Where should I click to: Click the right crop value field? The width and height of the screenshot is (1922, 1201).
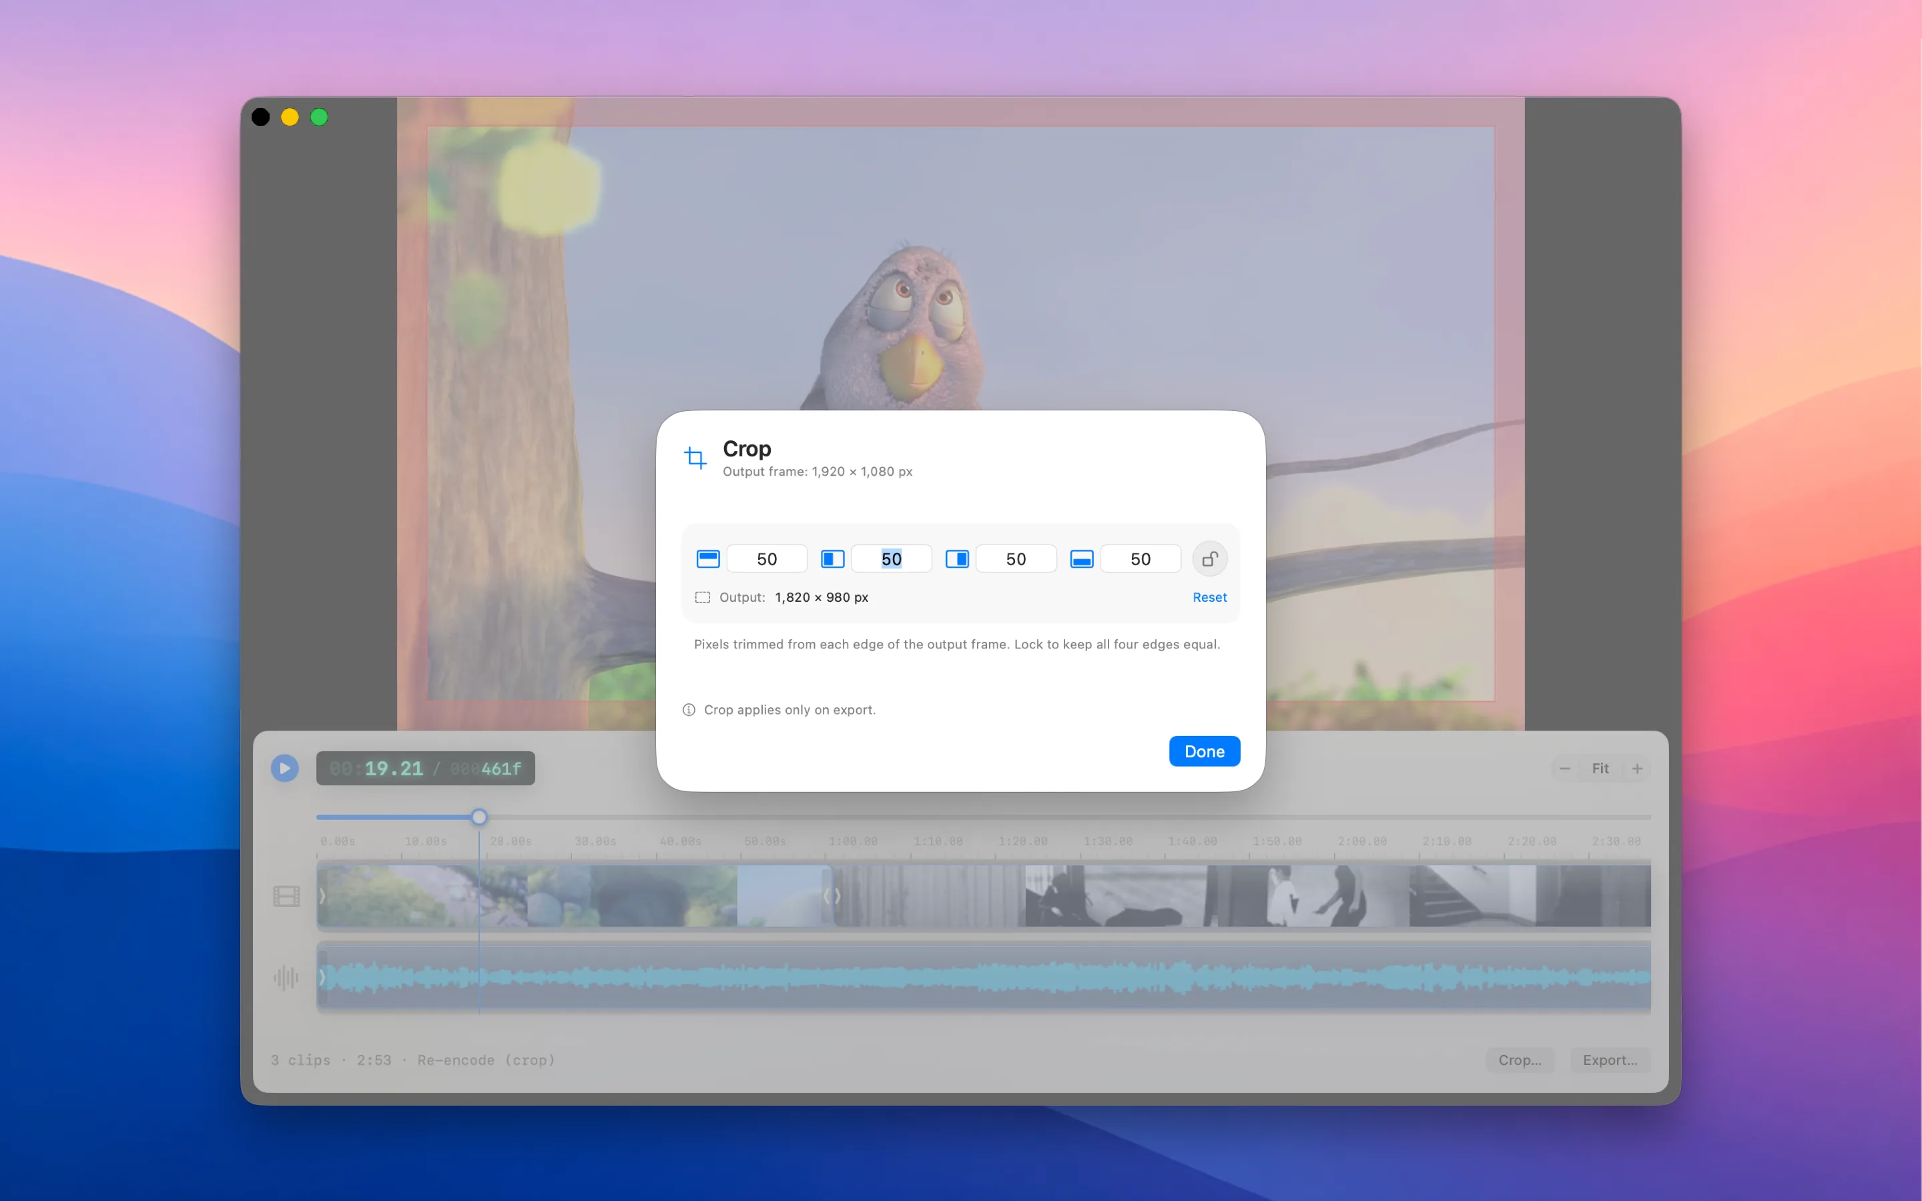click(1016, 559)
